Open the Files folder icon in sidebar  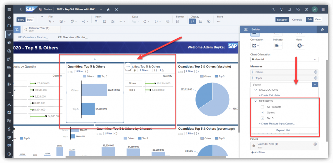tap(9, 26)
